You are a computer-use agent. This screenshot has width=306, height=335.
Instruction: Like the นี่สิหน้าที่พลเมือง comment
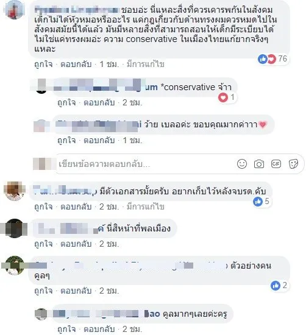click(x=43, y=244)
